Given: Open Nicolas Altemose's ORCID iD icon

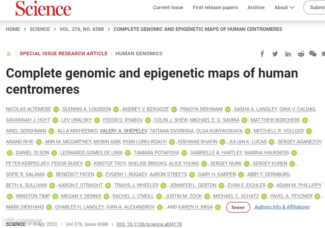Looking at the screenshot, I should pos(56,110).
